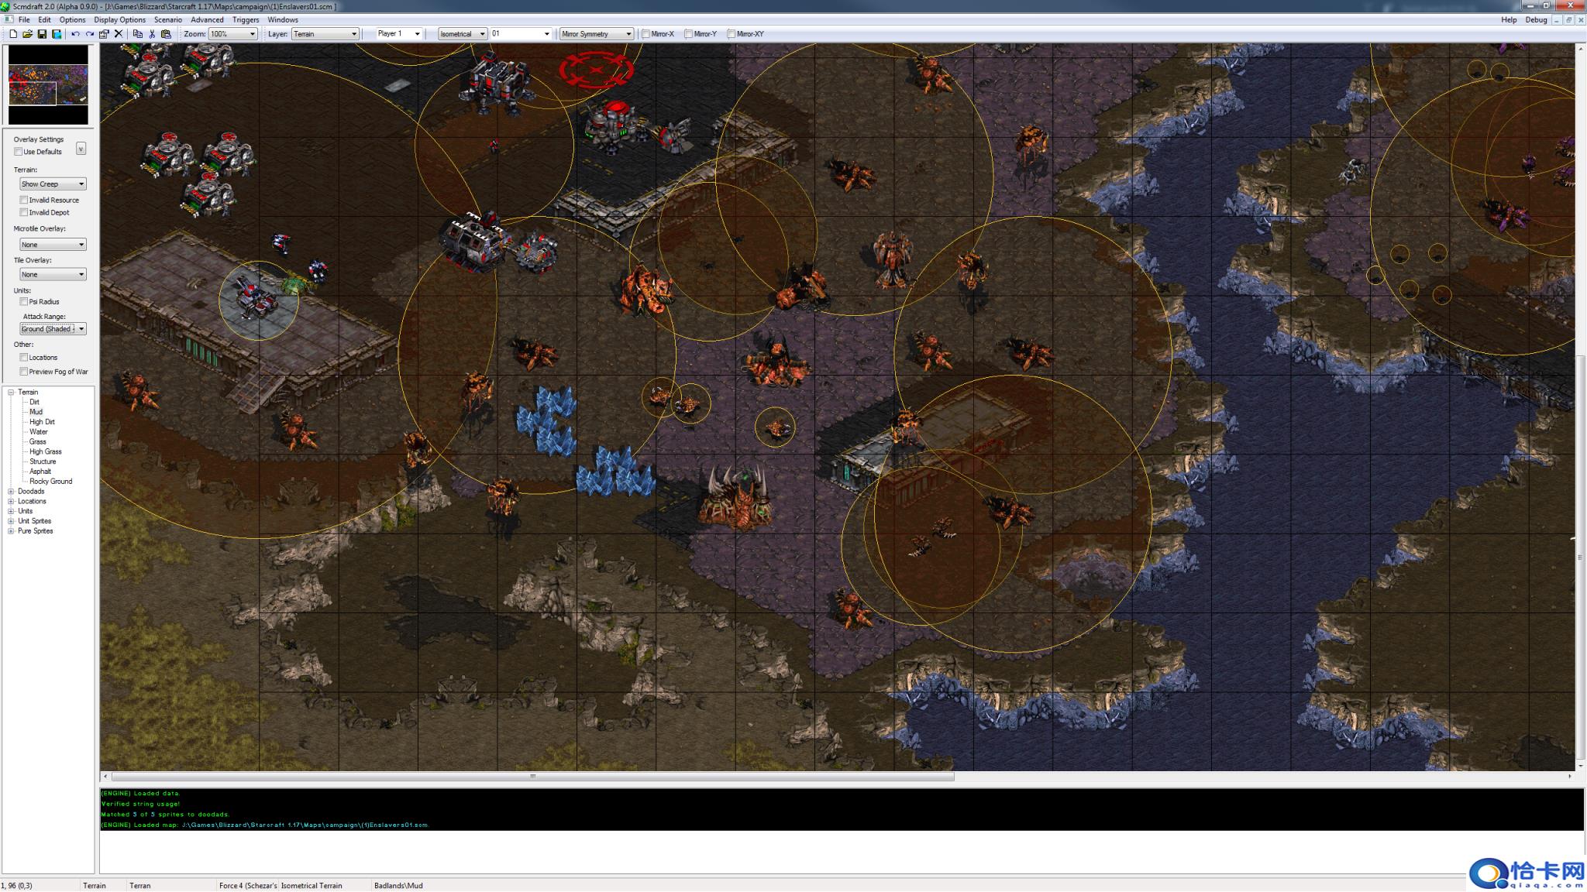Open the File menu
1587x892 pixels.
pyautogui.click(x=24, y=20)
